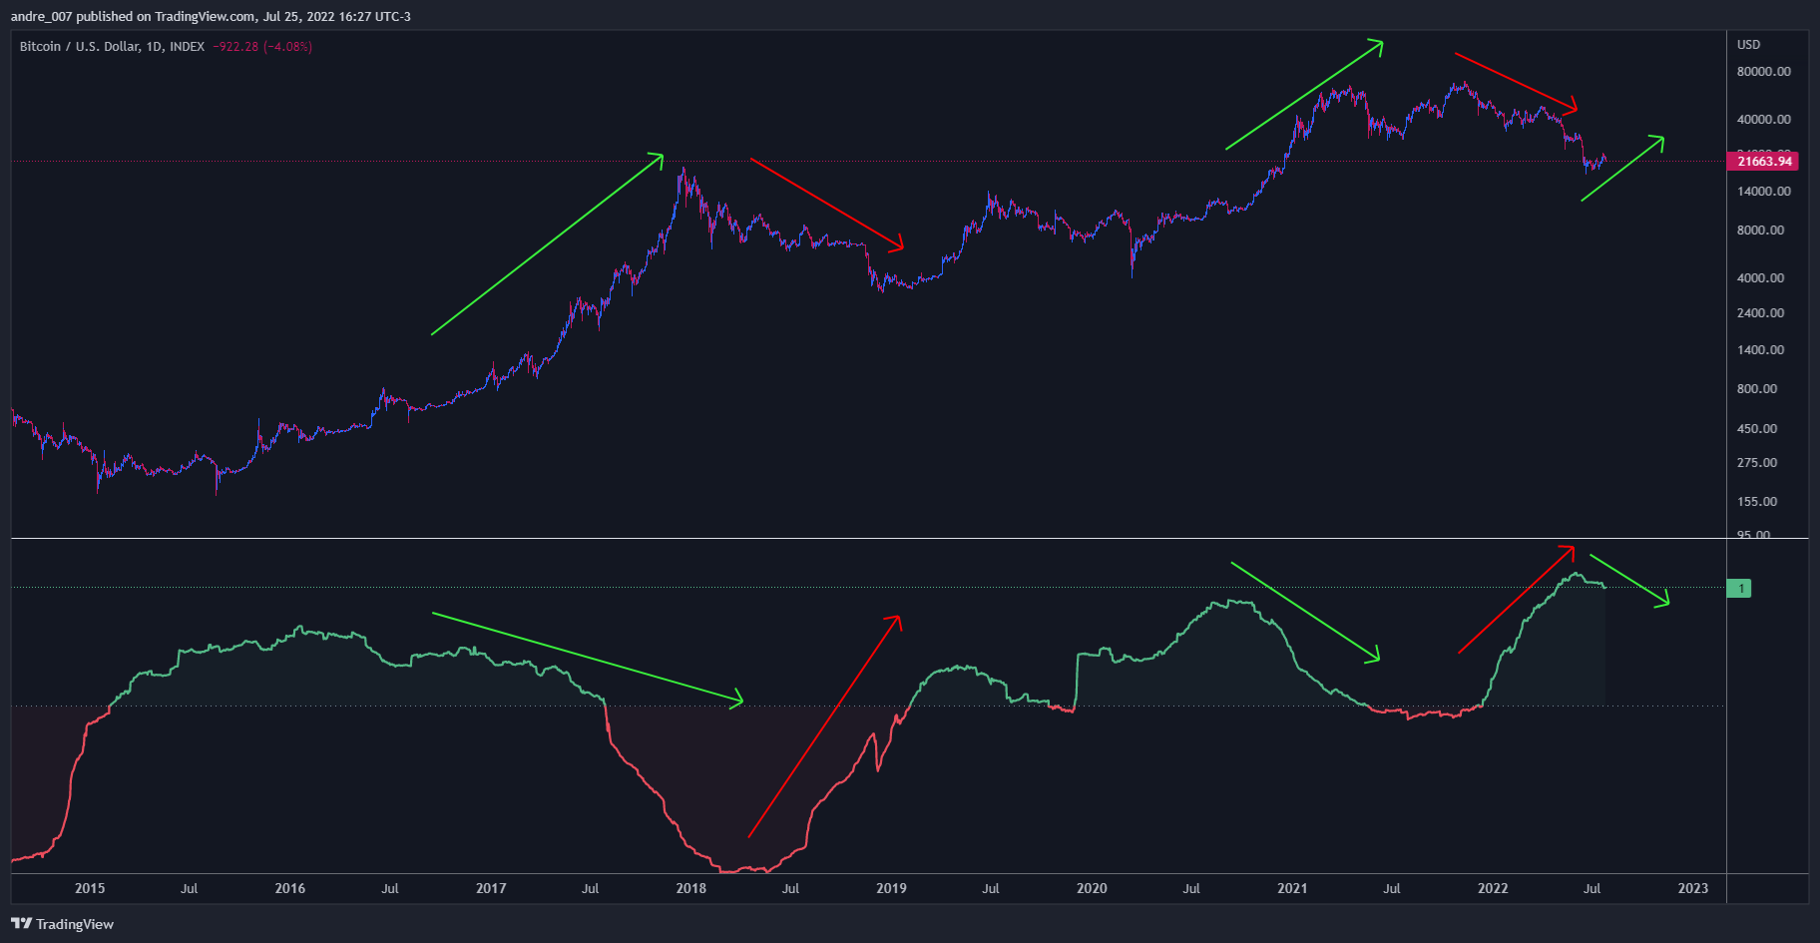Click the 8000.00 price axis label
Screen dimensions: 1820x943
1760,231
